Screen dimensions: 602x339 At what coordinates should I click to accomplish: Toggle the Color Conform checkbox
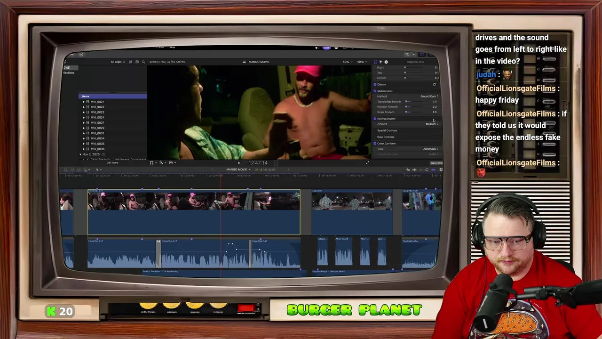coord(375,144)
